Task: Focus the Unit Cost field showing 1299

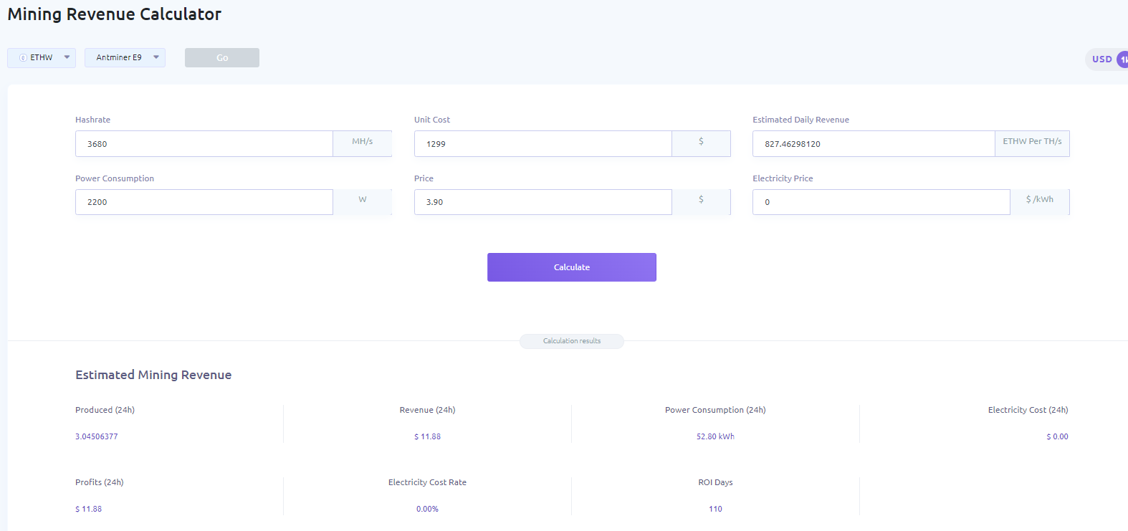Action: tap(543, 144)
